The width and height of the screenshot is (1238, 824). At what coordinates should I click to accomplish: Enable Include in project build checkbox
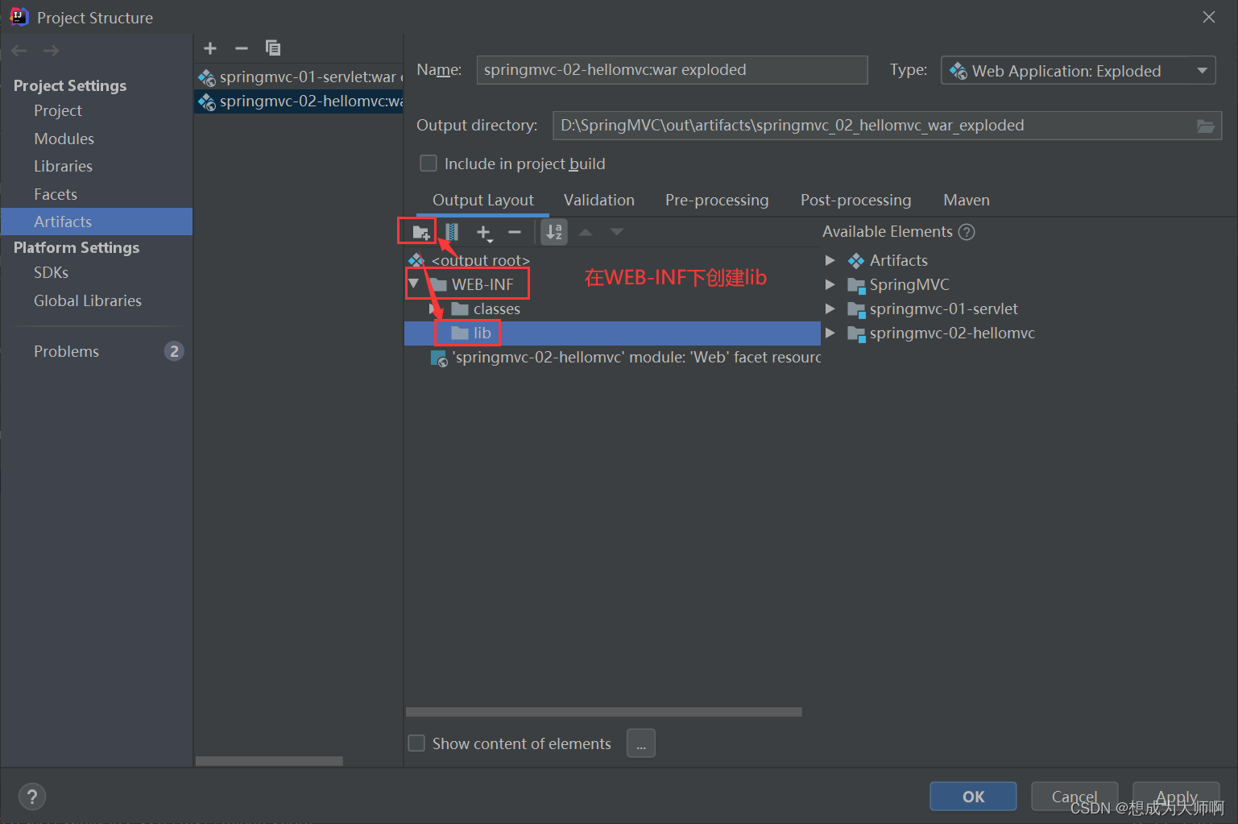click(429, 164)
